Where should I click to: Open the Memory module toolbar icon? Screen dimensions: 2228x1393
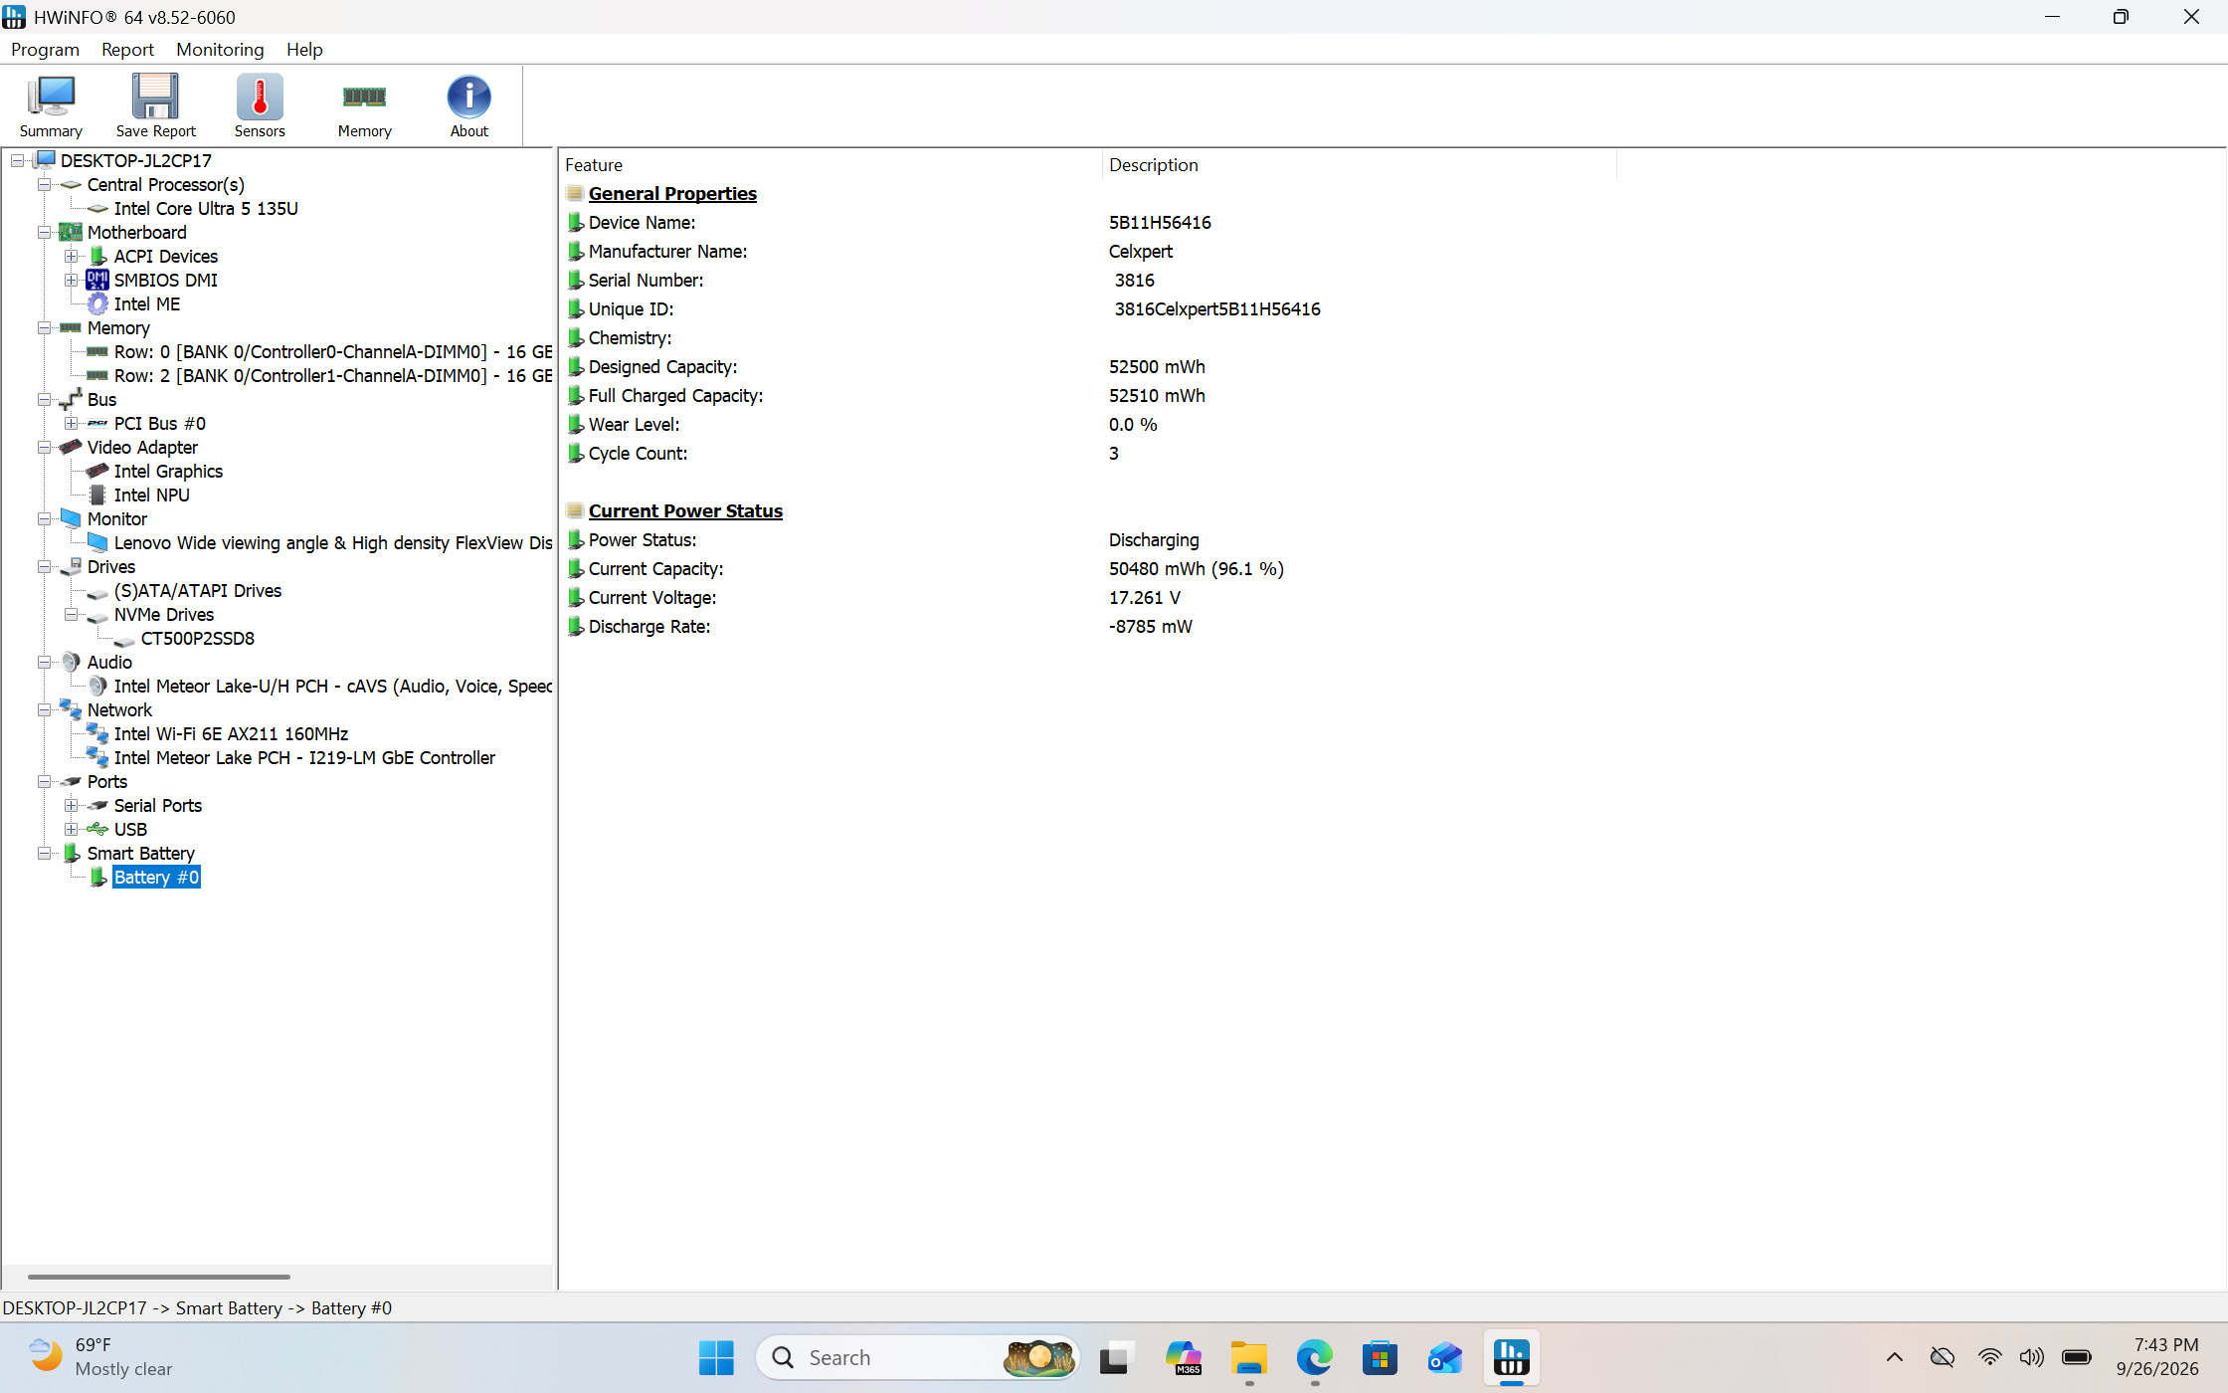pos(364,105)
